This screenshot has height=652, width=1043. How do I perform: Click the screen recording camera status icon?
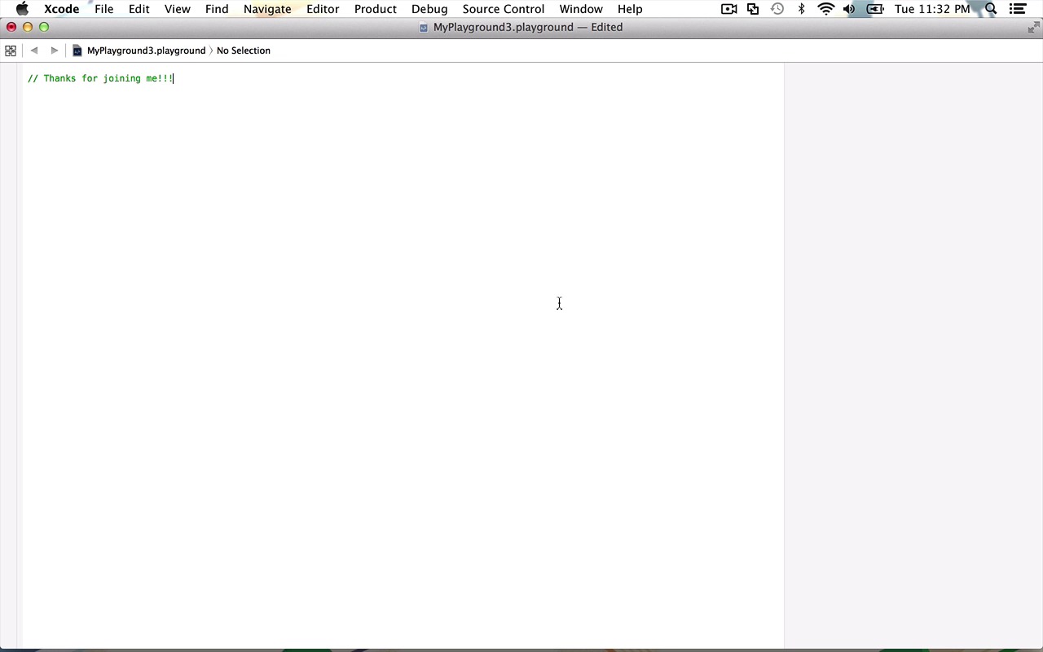(x=729, y=9)
